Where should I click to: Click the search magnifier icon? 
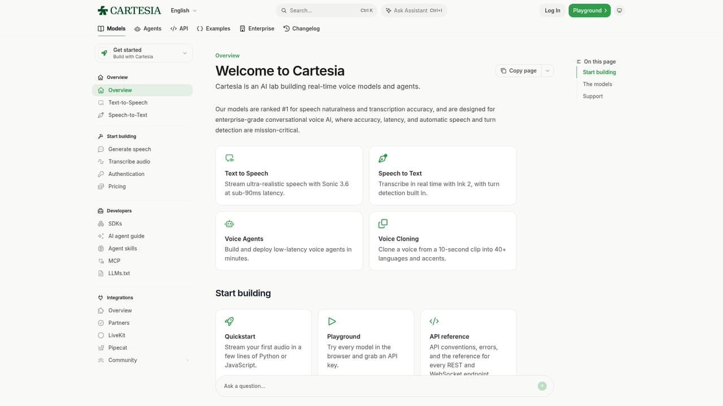(284, 11)
